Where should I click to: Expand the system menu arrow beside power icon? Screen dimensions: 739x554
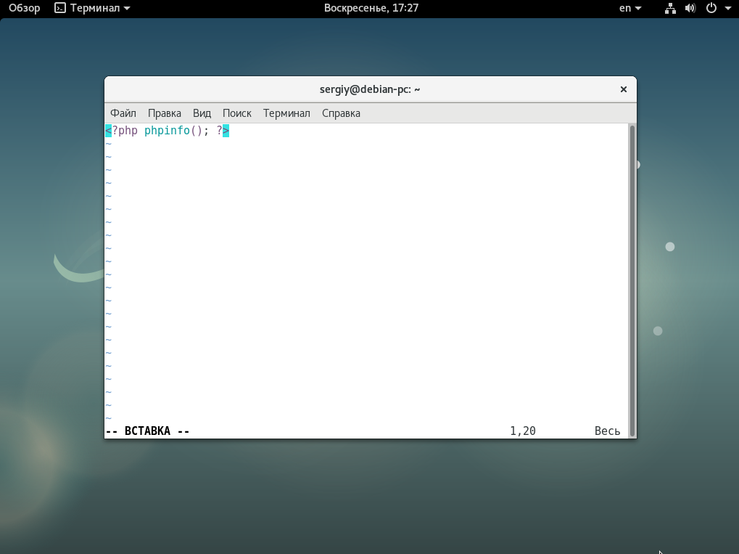point(727,9)
